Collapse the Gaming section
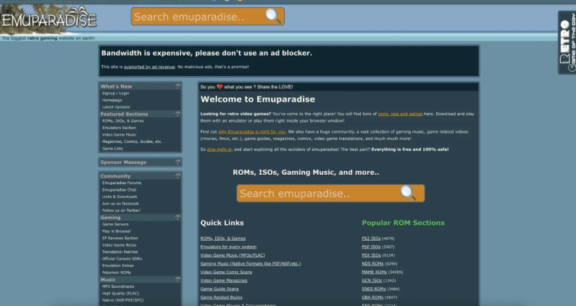The height and width of the screenshot is (306, 576). click(x=178, y=217)
